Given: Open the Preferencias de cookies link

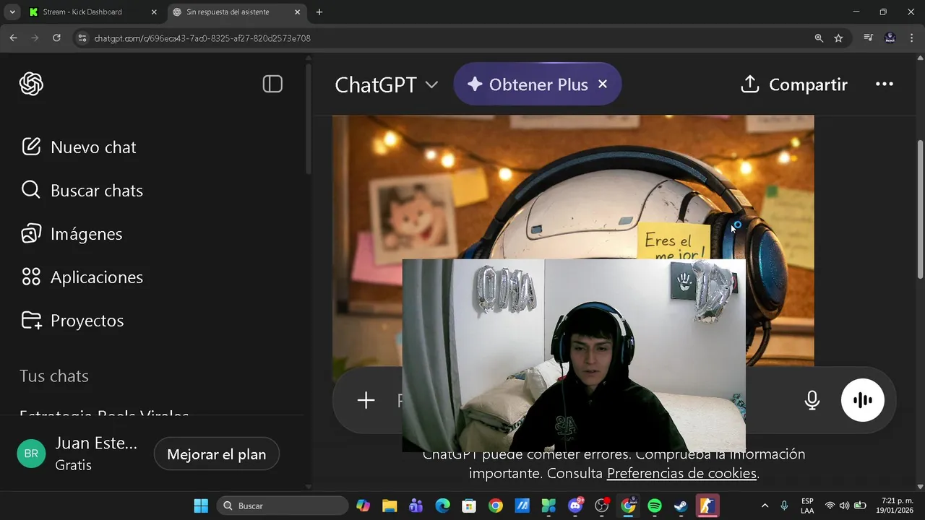Looking at the screenshot, I should pyautogui.click(x=681, y=474).
